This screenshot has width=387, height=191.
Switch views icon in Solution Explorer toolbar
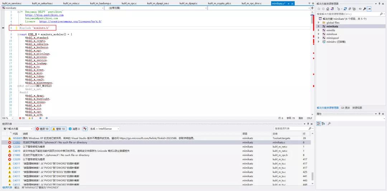click(332, 9)
